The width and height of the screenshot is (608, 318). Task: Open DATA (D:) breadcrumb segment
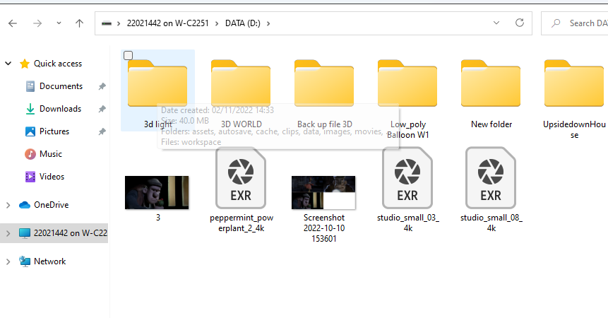(x=243, y=23)
